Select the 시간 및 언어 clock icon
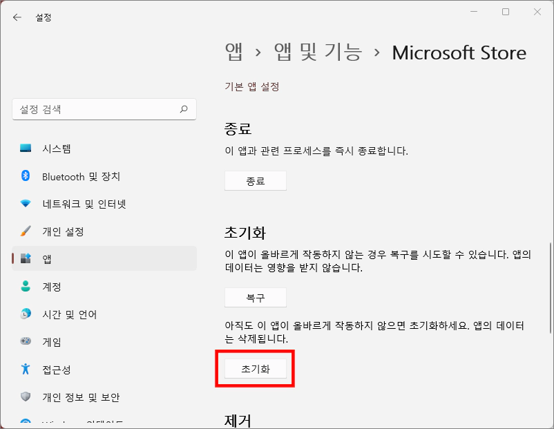Viewport: 554px width, 429px height. [x=26, y=314]
